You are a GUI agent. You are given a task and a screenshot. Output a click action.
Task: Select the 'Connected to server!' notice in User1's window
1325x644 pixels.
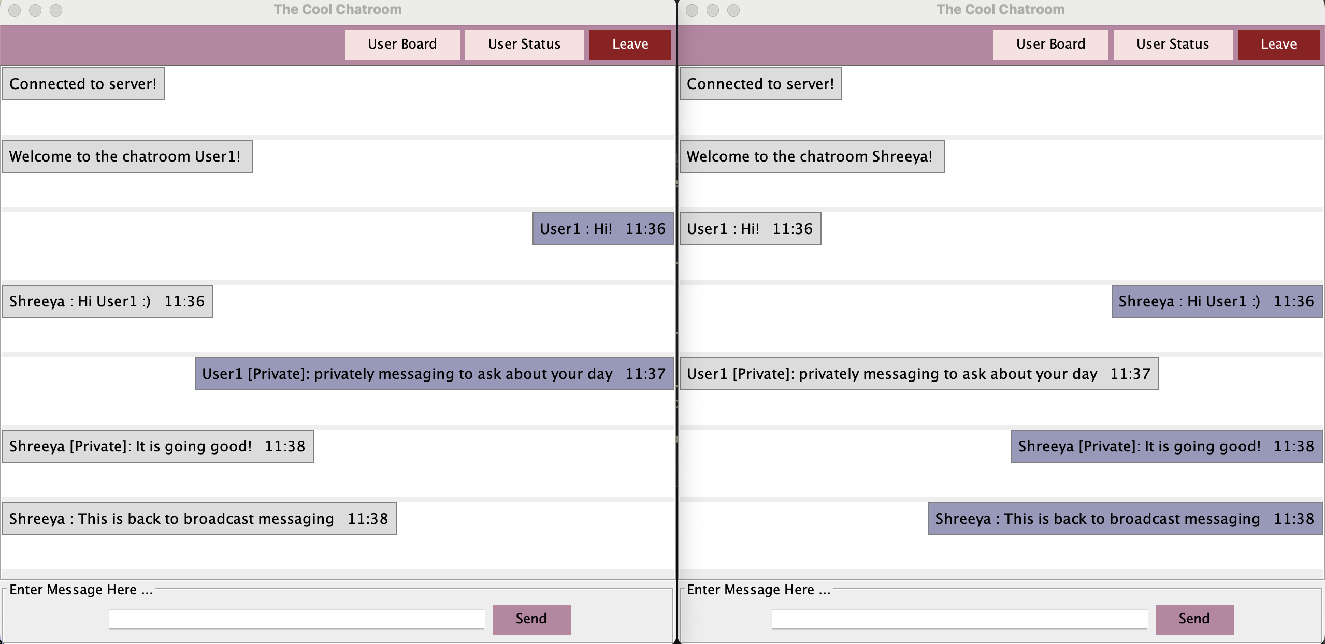[83, 83]
